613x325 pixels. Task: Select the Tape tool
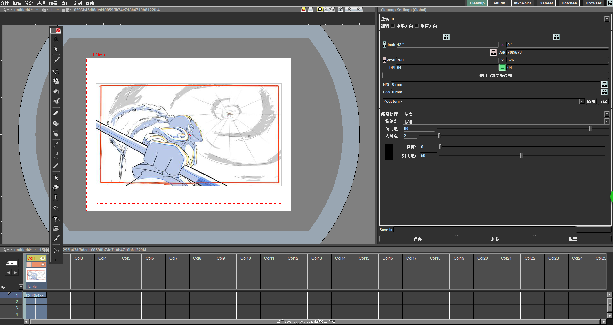[56, 123]
